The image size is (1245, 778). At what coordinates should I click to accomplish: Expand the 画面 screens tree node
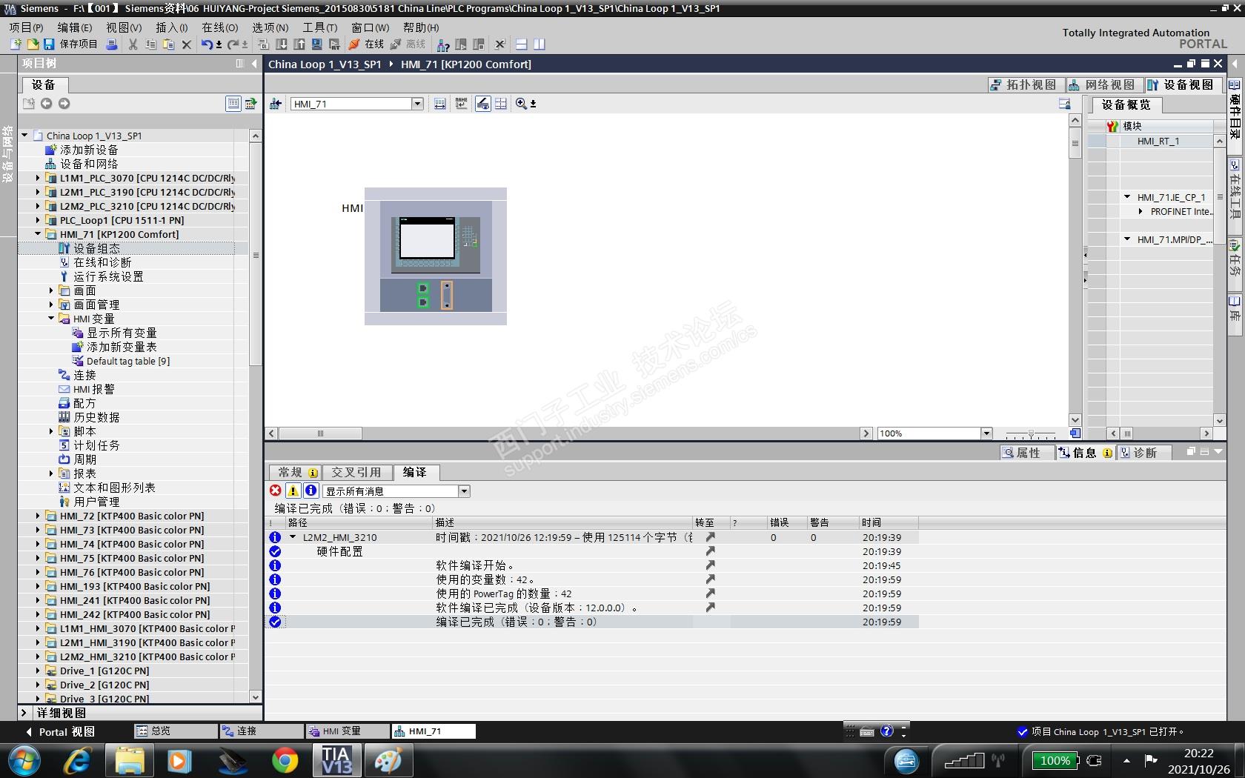click(51, 290)
